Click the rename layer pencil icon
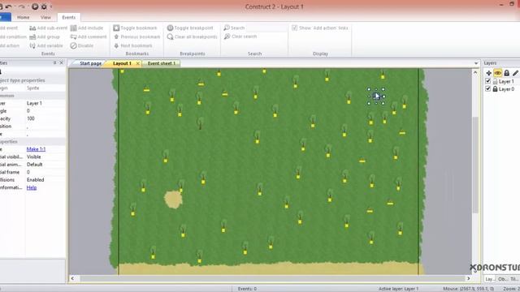The height and width of the screenshot is (292, 520). [x=515, y=73]
